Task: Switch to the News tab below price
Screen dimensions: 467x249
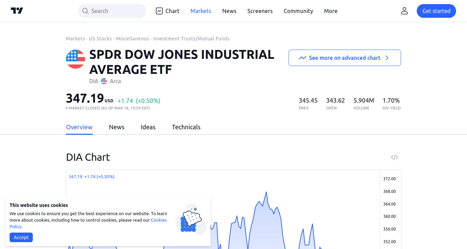Action: coord(117,127)
